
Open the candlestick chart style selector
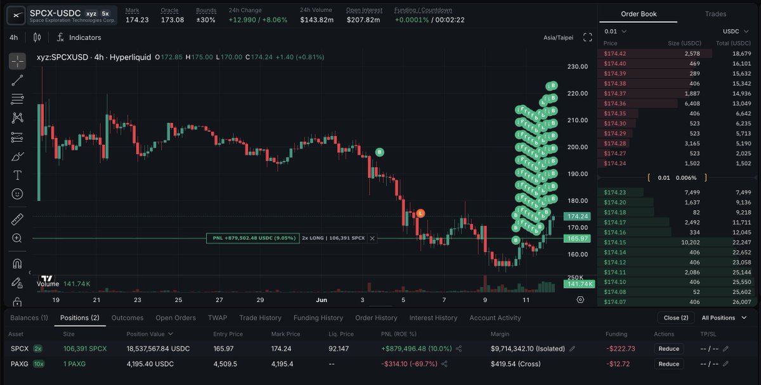(x=37, y=37)
